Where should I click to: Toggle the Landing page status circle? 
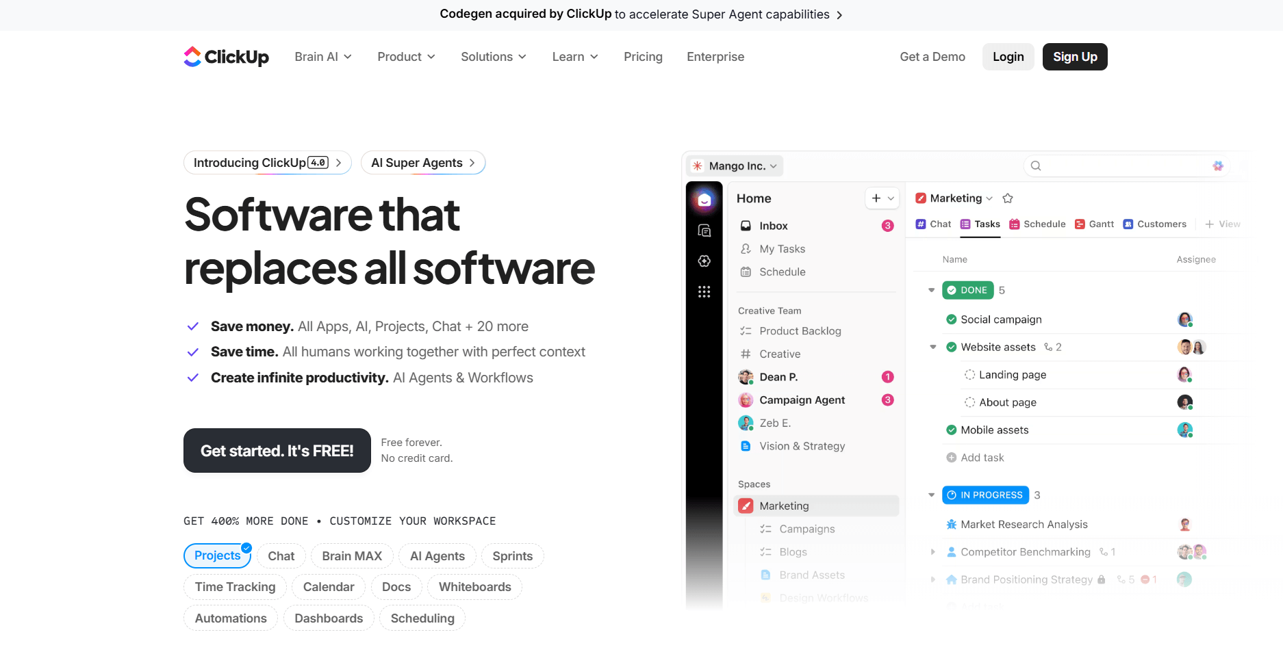[x=970, y=375]
